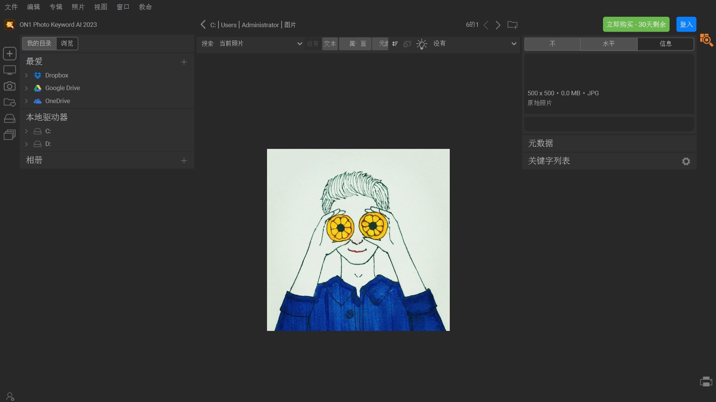Viewport: 716px width, 402px height.
Task: Open keyword list gear settings
Action: [x=686, y=161]
